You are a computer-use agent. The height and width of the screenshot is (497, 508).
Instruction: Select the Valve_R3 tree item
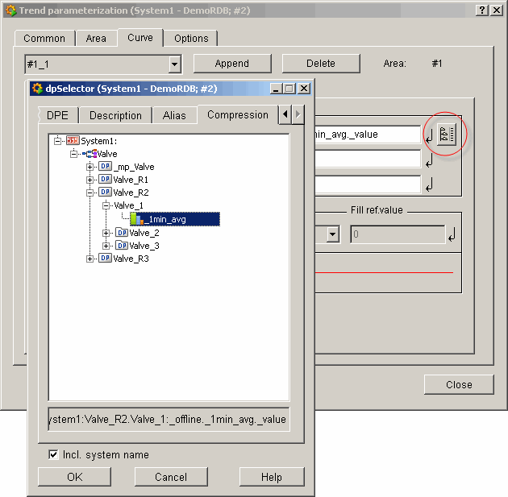click(131, 259)
